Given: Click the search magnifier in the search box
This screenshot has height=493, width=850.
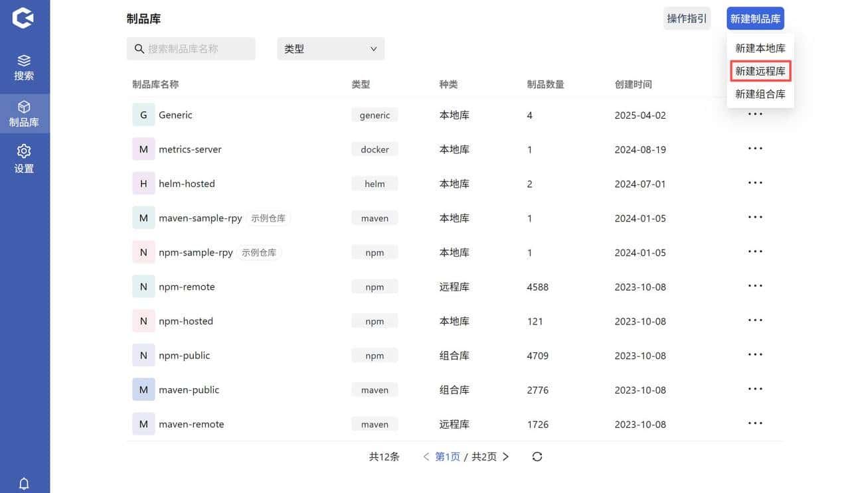Looking at the screenshot, I should coord(139,48).
